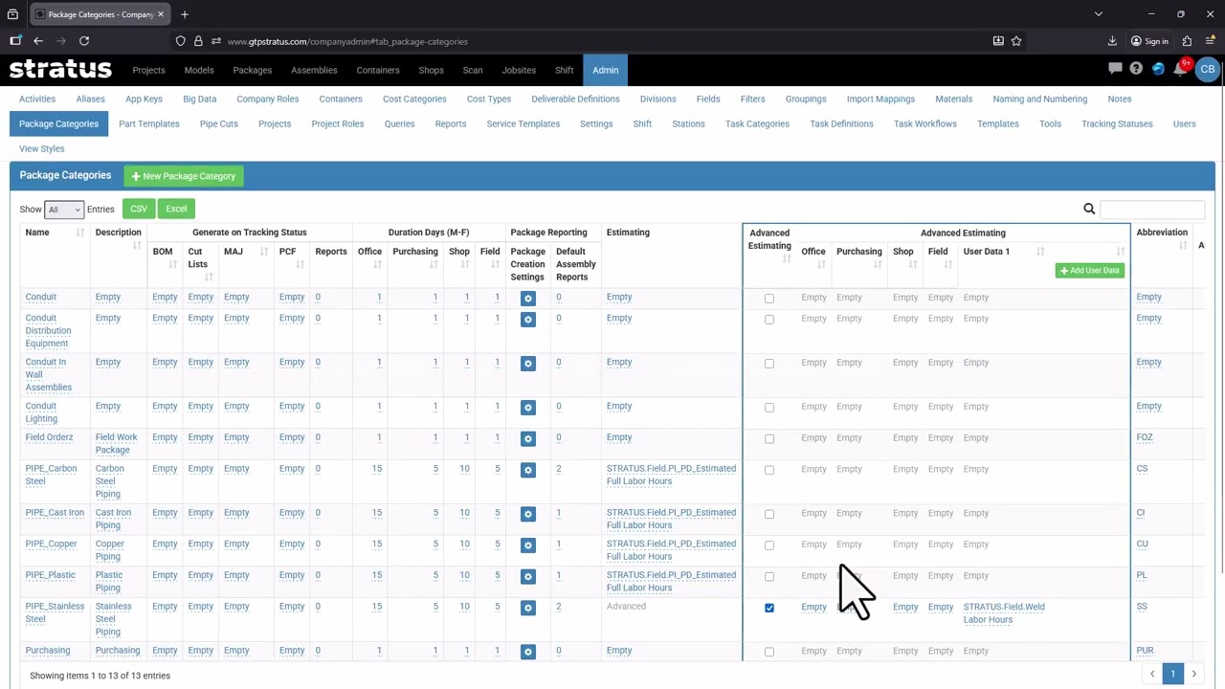Screen dimensions: 1225x689
Task: Bookmark page with the star icon
Action: pos(1016,41)
